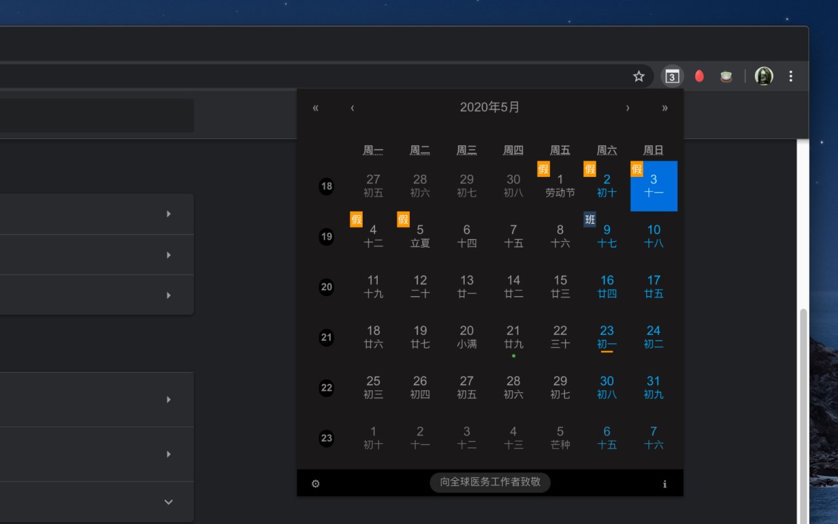The width and height of the screenshot is (838, 524).
Task: Click the 向全球医务工作者致敬 button
Action: pyautogui.click(x=490, y=482)
